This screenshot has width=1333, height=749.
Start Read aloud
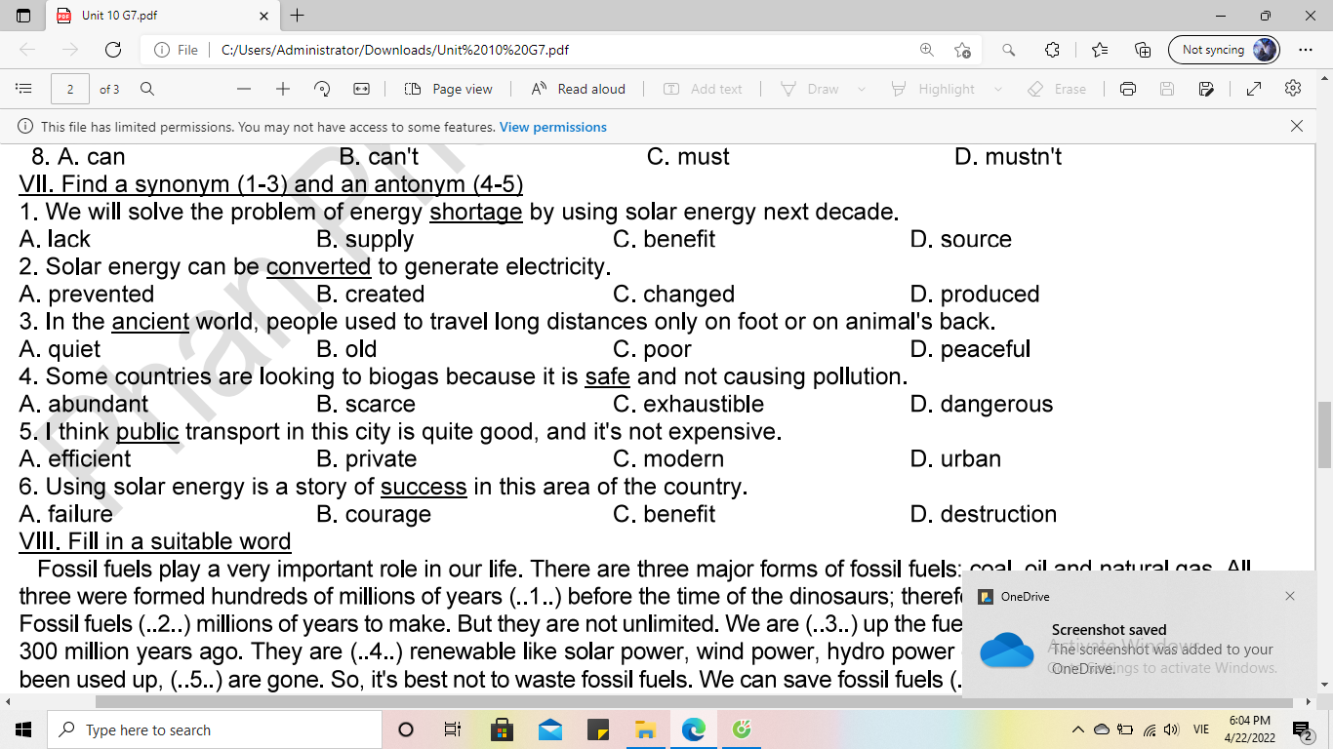579,89
